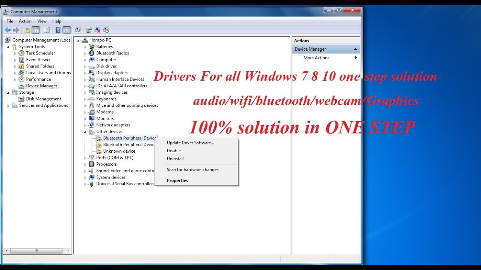Click the Up one level folder icon
The image size is (481, 270).
point(27,30)
